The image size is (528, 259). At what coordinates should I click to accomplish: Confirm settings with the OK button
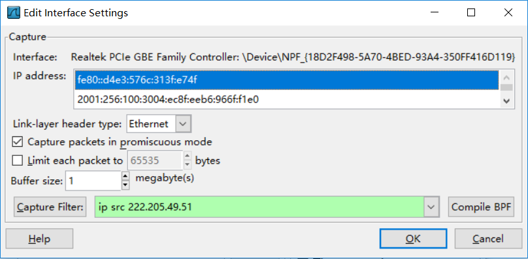[x=413, y=239]
